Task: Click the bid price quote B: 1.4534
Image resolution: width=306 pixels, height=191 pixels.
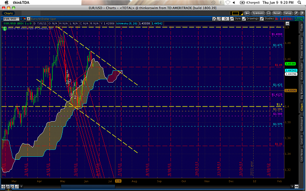Action: [x=284, y=19]
